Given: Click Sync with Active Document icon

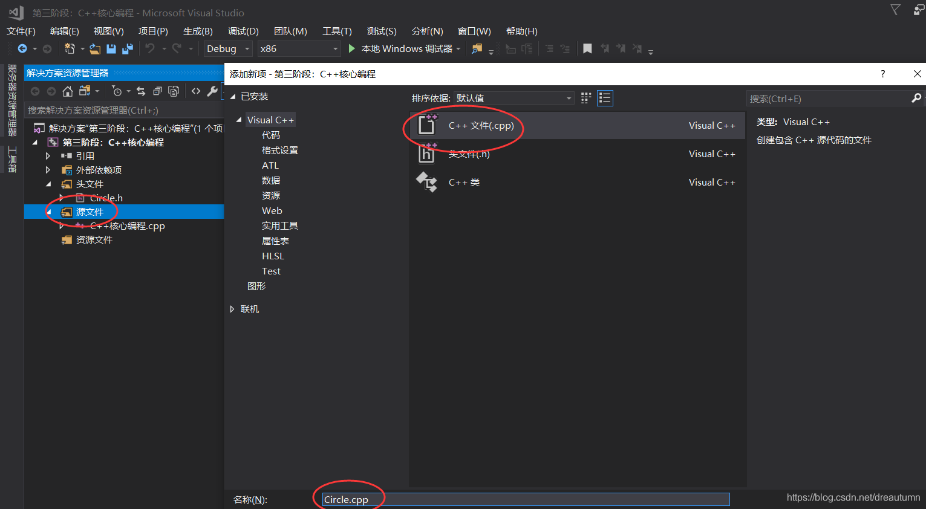Looking at the screenshot, I should (141, 91).
